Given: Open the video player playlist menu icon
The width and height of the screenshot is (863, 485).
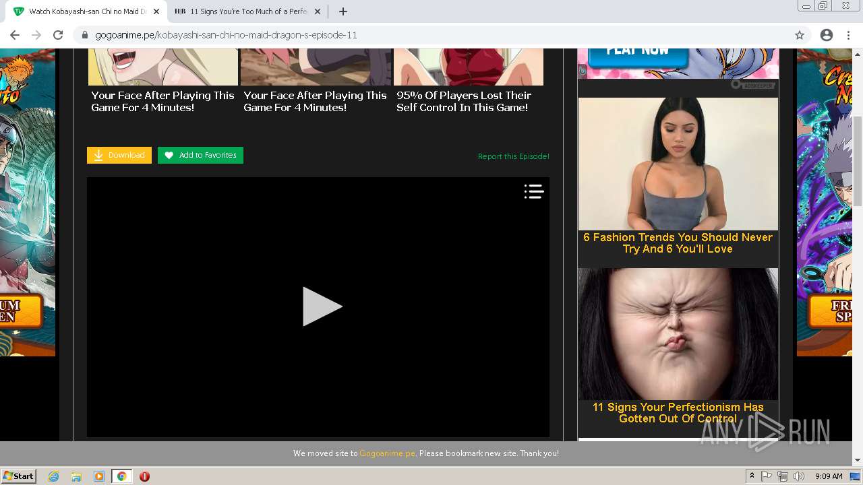Looking at the screenshot, I should click(x=534, y=192).
